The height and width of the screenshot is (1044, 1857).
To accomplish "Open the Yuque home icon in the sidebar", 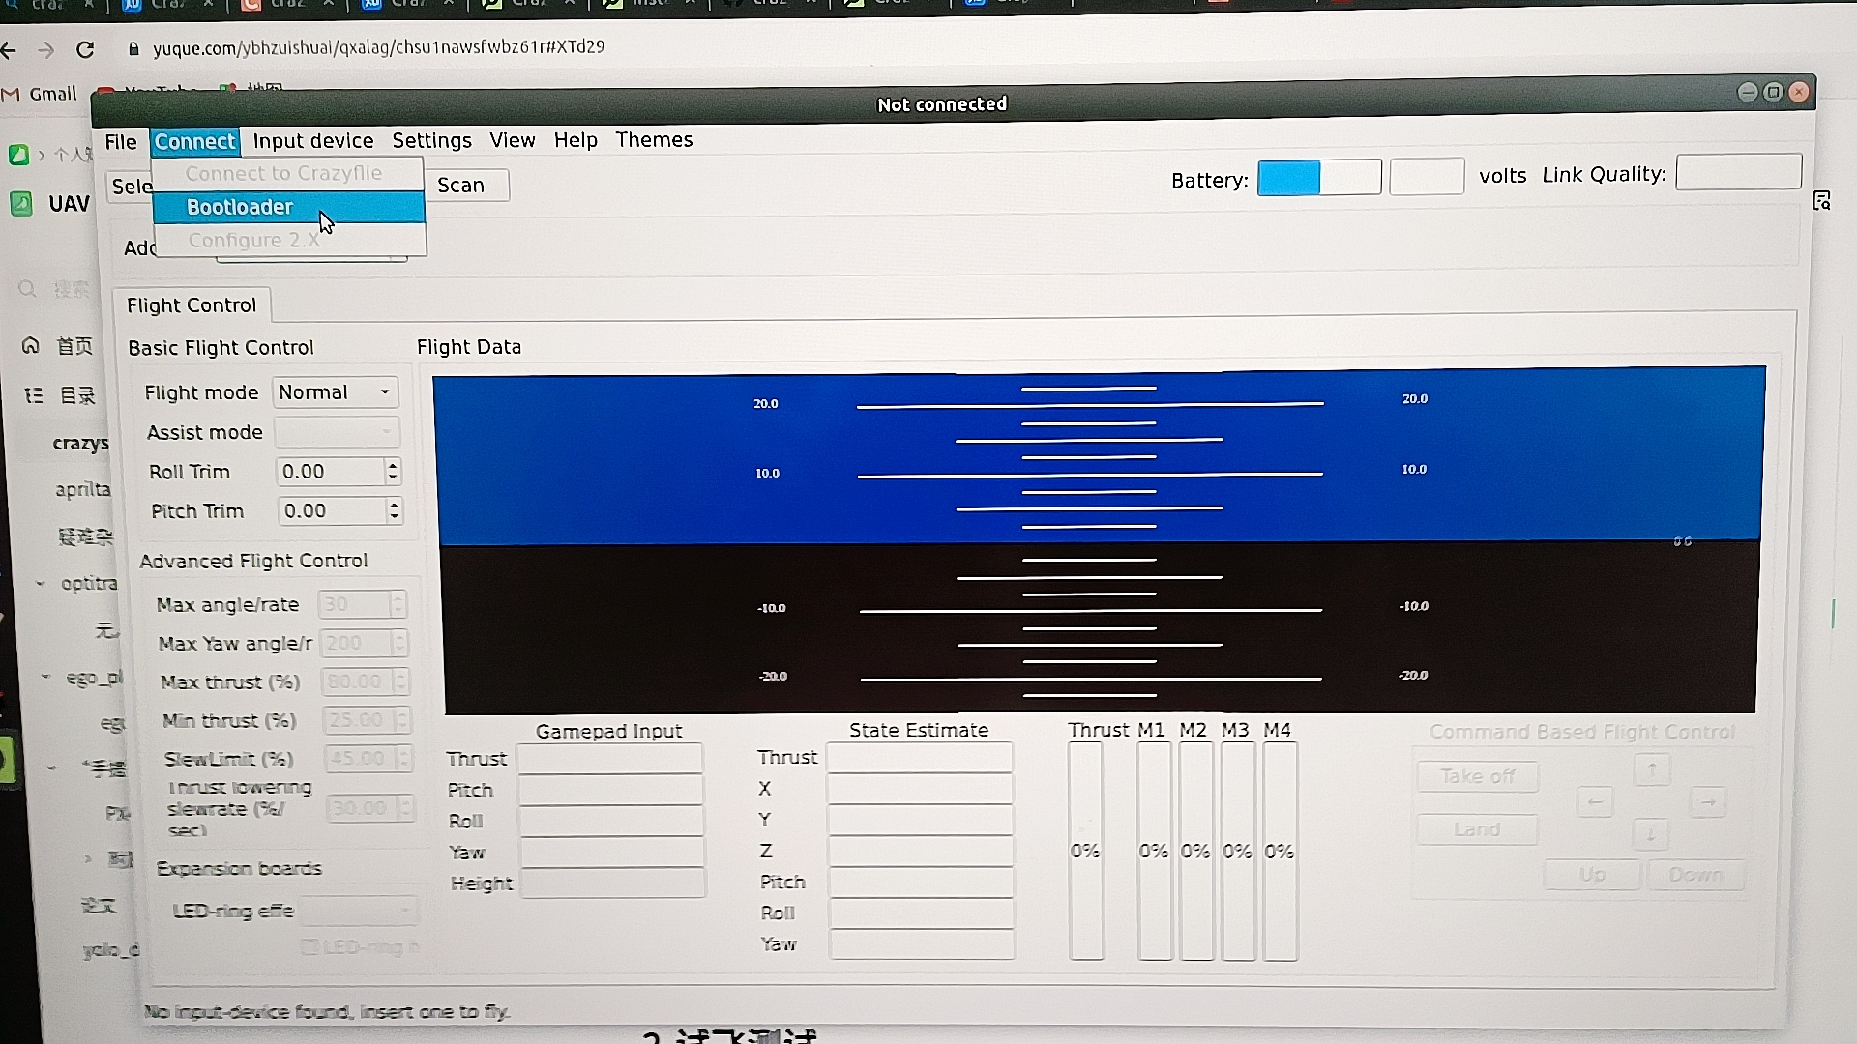I will pyautogui.click(x=31, y=345).
